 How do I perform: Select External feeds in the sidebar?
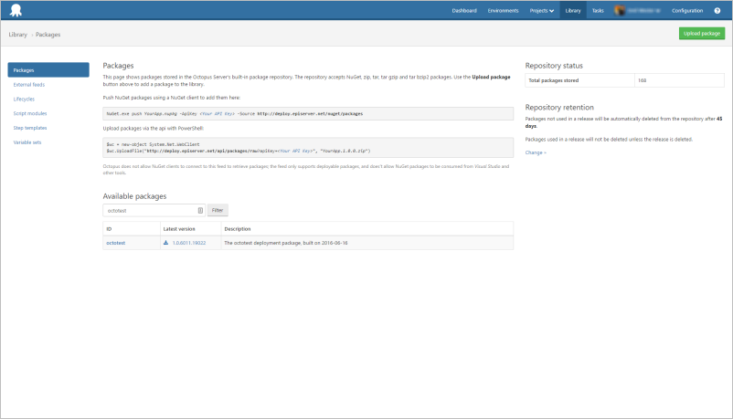29,84
